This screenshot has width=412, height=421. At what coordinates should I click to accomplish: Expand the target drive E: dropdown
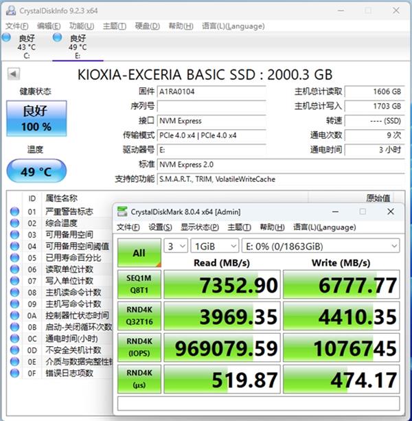[320, 245]
